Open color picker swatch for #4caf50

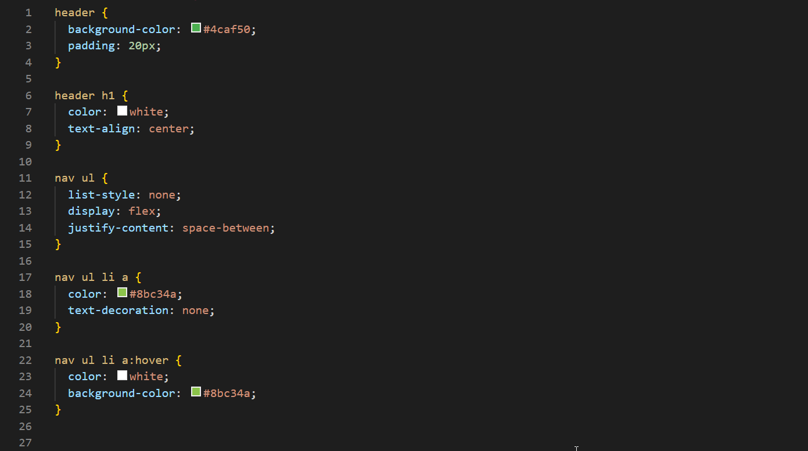point(196,28)
